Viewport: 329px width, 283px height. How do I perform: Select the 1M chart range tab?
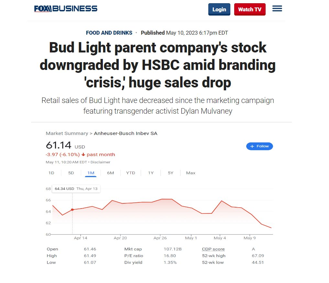(91, 173)
